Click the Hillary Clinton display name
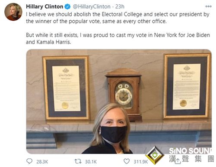The image size is (216, 167). [x=44, y=6]
